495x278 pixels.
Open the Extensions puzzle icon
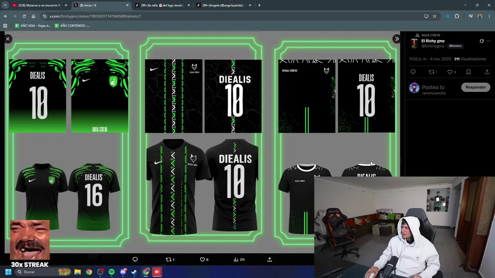coord(457,16)
